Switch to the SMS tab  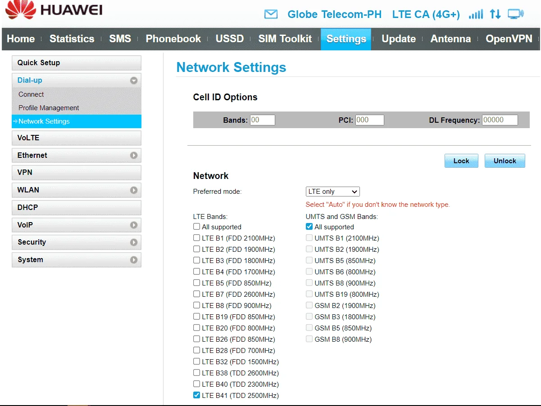120,39
